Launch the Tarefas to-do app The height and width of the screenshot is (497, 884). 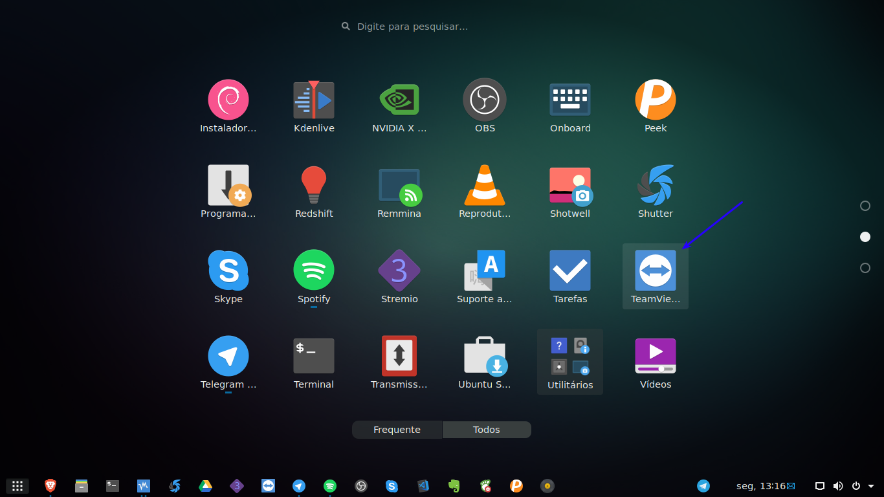(570, 278)
